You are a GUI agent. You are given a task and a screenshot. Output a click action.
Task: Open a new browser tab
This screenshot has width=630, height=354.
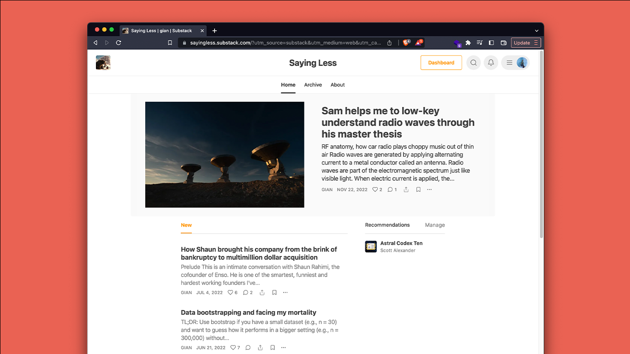pyautogui.click(x=214, y=31)
